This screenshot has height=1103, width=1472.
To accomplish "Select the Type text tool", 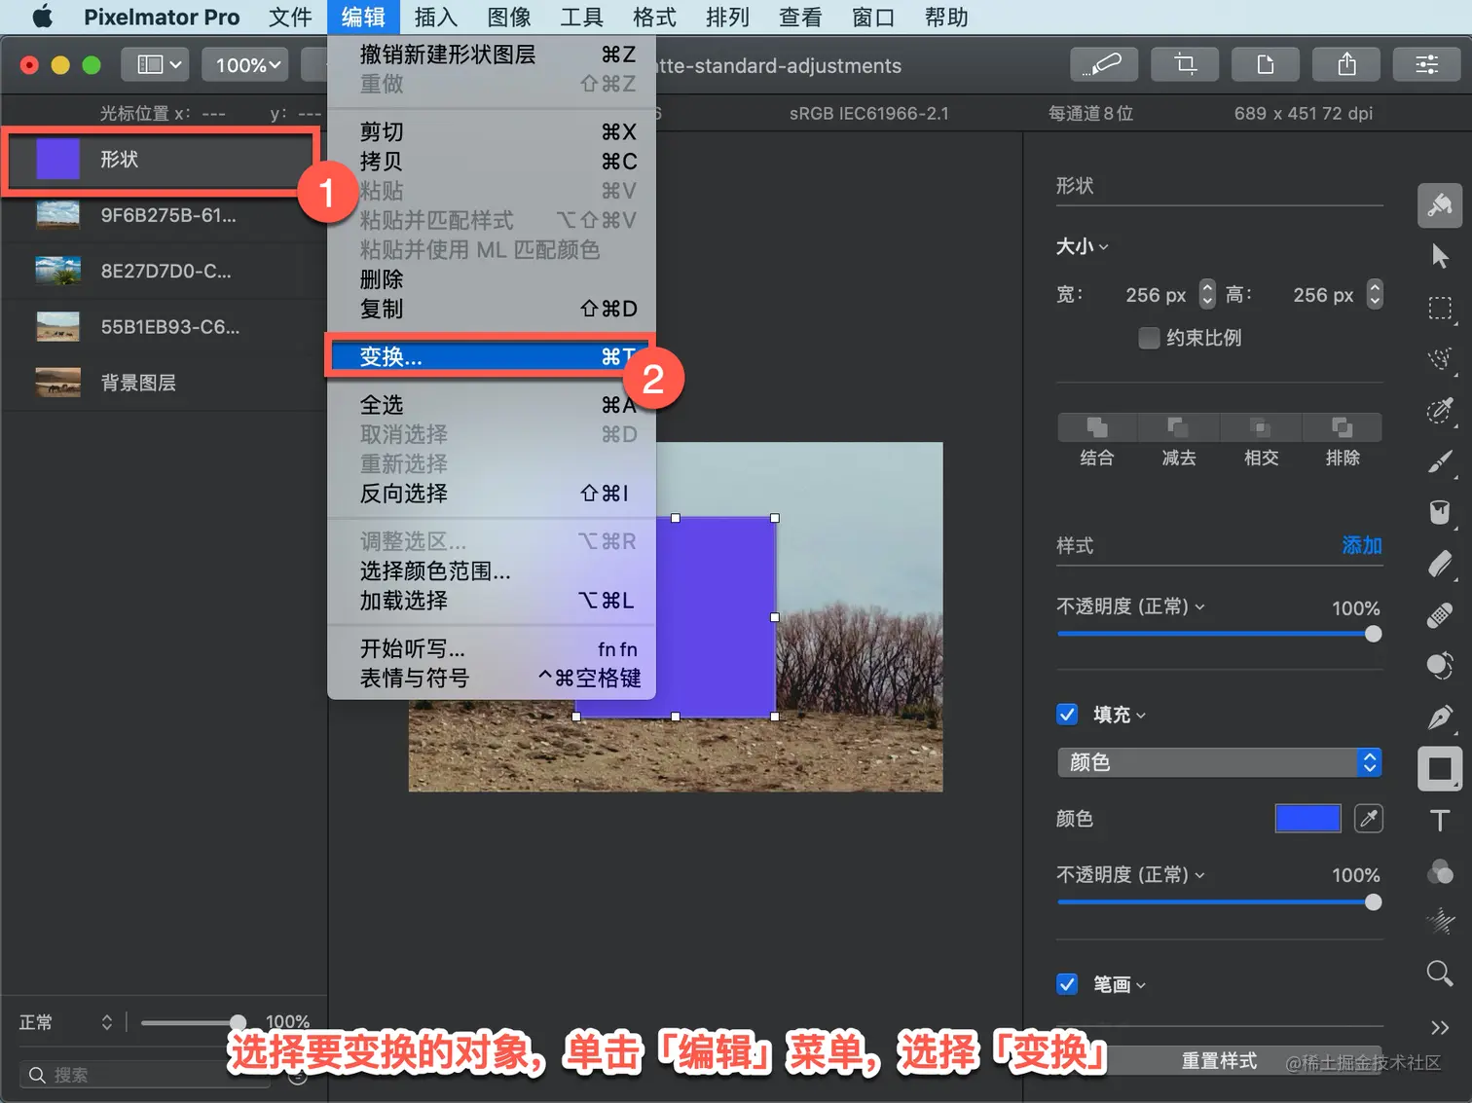I will (x=1440, y=820).
